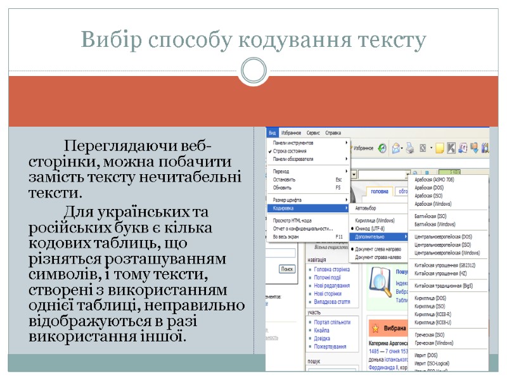Select Кириллица (KOI8-R) encoding
The width and height of the screenshot is (507, 380).
[x=448, y=314]
